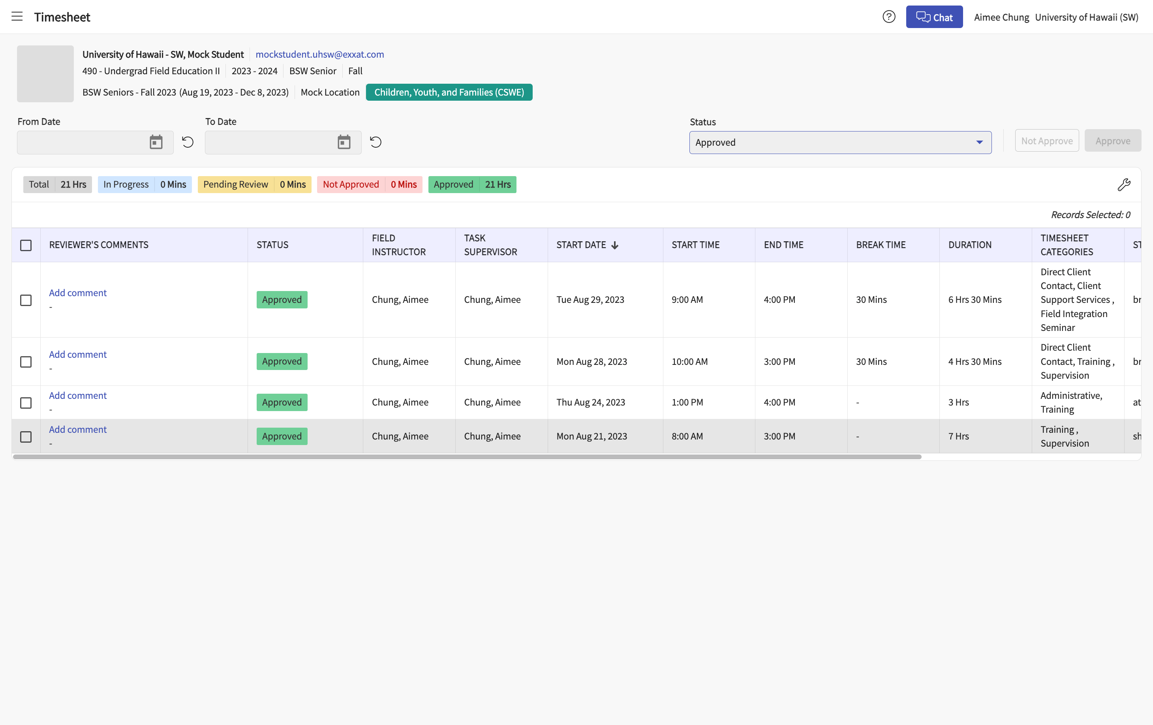The width and height of the screenshot is (1153, 725).
Task: Click the help question mark icon
Action: (889, 17)
